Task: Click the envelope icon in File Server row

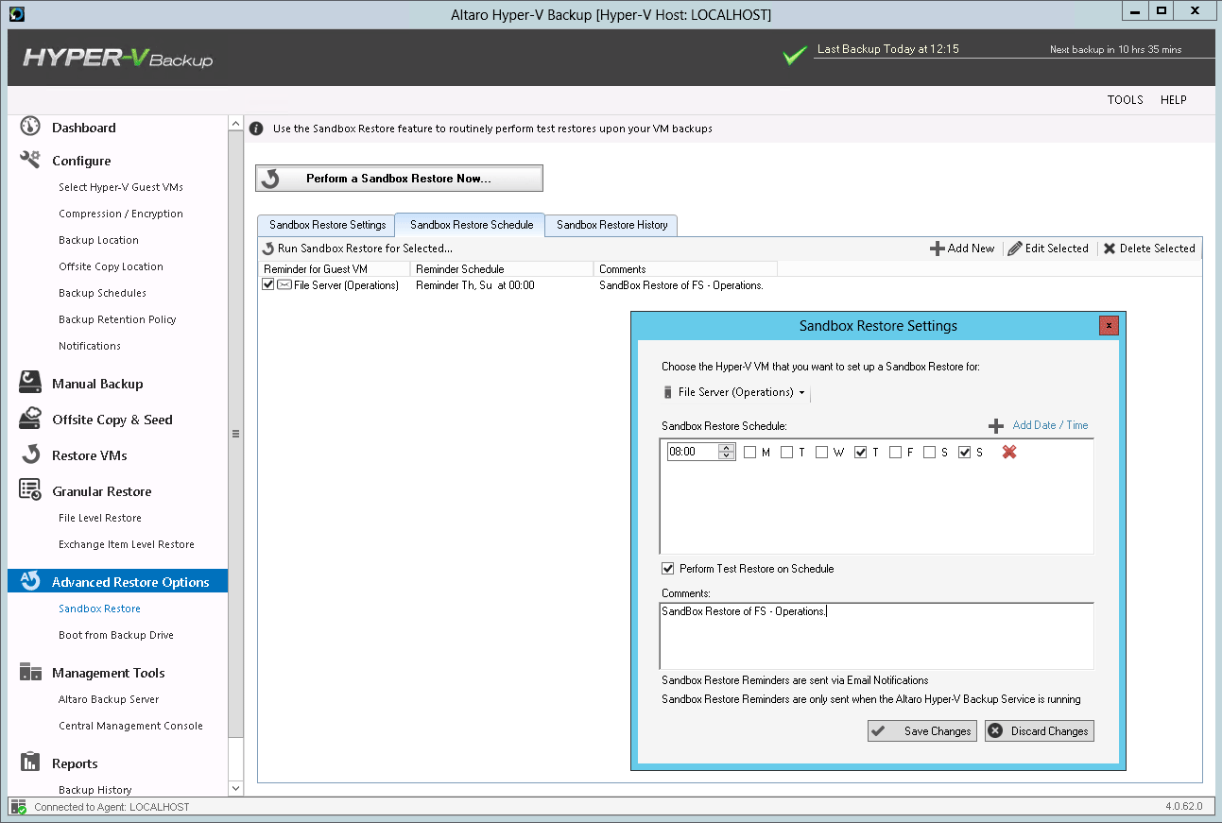Action: (284, 284)
